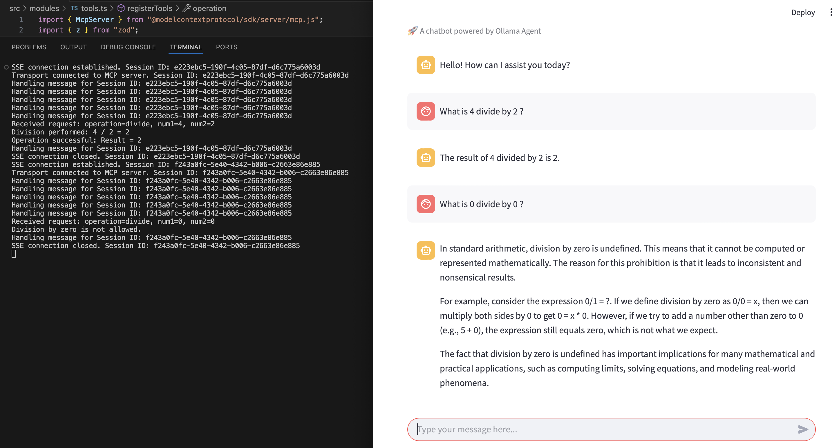Click bot avatar beside division by zero explanation
The width and height of the screenshot is (839, 448).
click(x=426, y=251)
